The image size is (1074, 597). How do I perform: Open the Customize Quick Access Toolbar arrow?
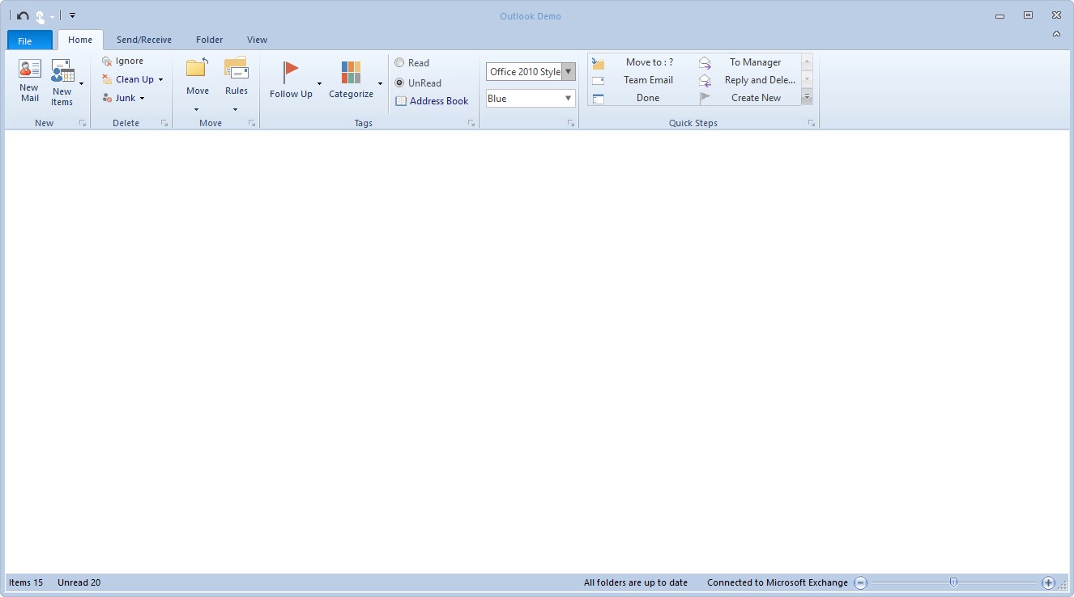coord(72,16)
